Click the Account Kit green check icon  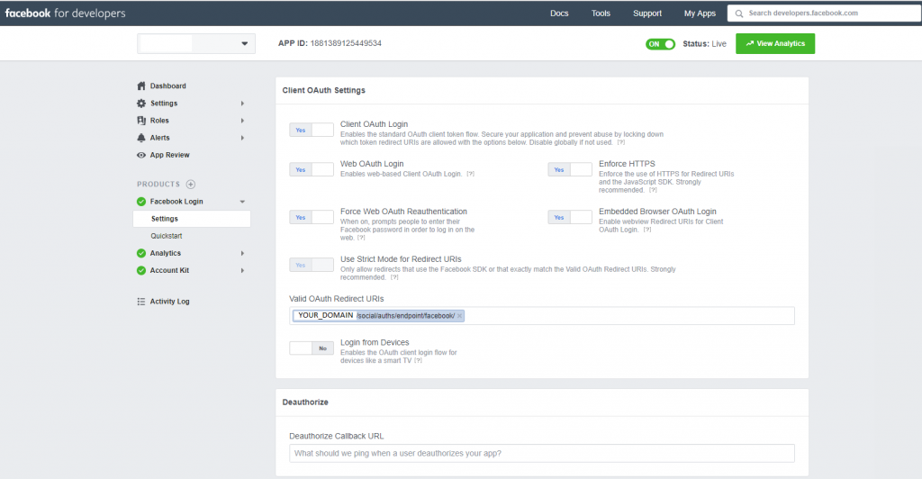(x=141, y=270)
